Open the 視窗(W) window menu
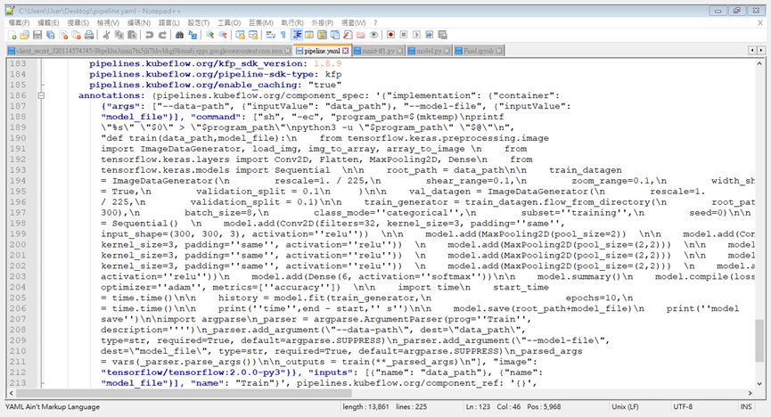This screenshot has width=771, height=417. pos(354,22)
